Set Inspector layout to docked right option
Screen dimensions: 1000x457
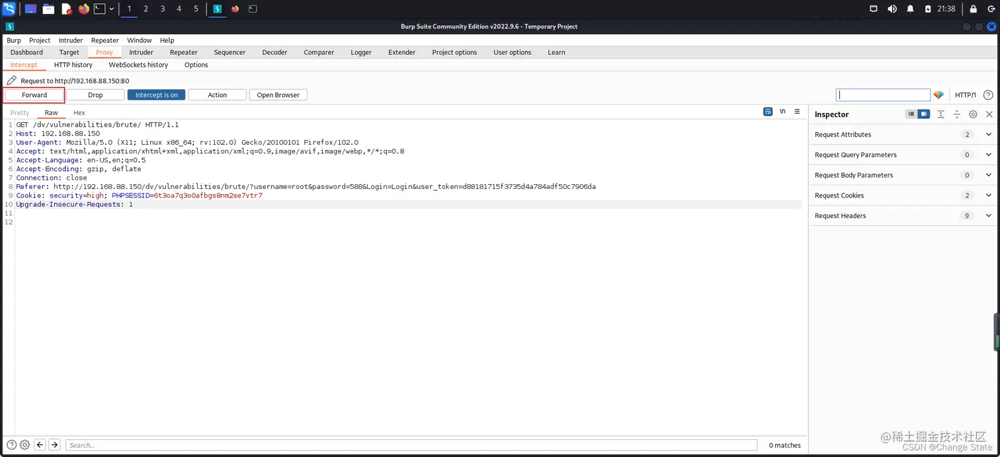point(924,114)
